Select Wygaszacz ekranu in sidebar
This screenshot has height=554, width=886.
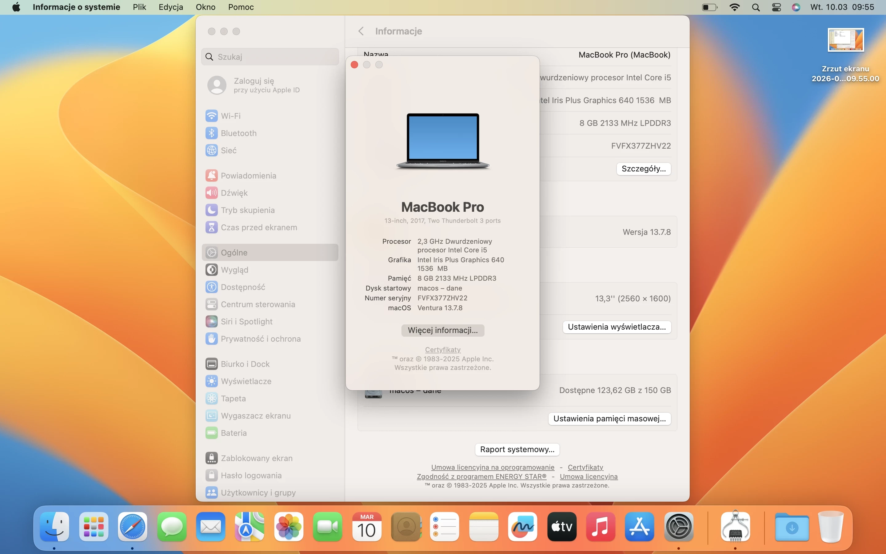tap(255, 415)
